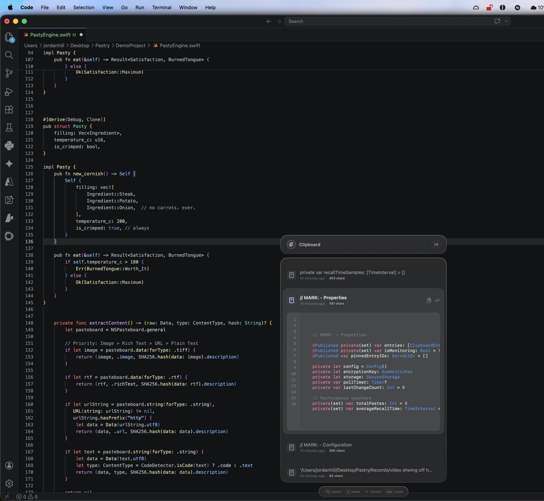Click the close button in clipboard footer
This screenshot has width=544, height=501.
(395, 491)
